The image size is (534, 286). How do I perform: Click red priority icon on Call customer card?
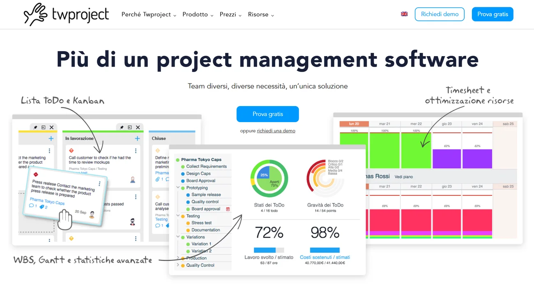point(71,151)
